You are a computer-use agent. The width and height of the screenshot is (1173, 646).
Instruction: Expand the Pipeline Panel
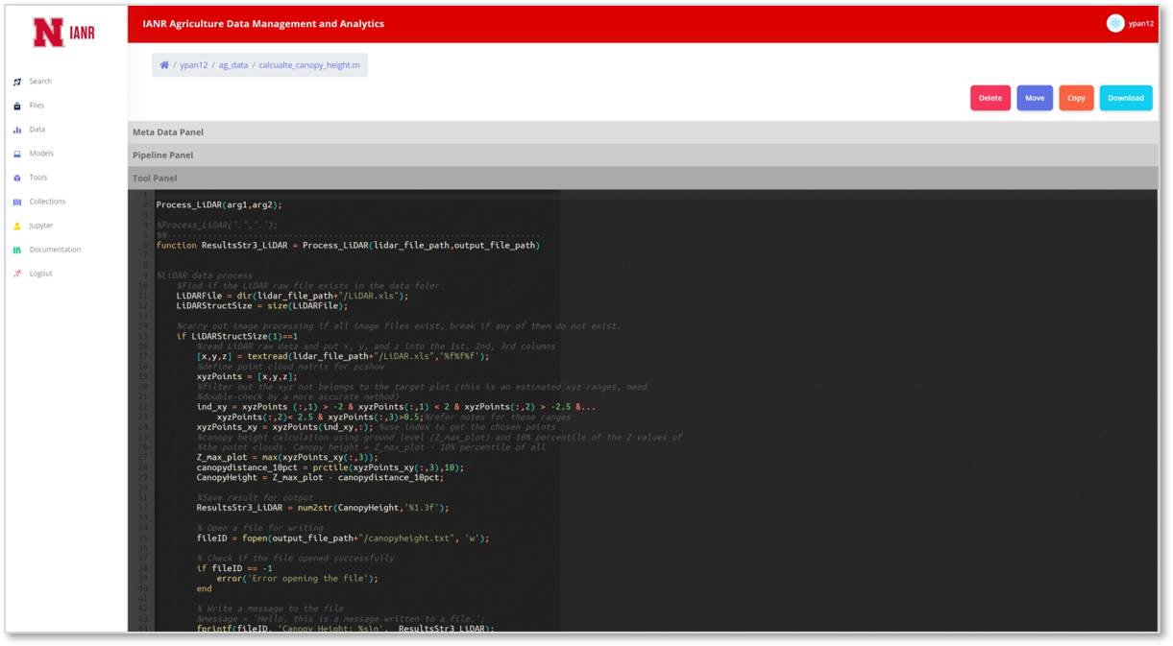[643, 155]
